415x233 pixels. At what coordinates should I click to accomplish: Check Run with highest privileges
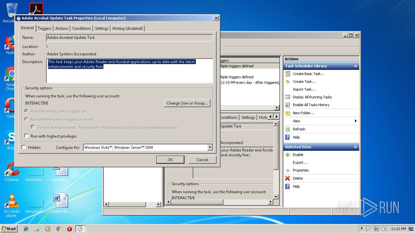tap(27, 136)
